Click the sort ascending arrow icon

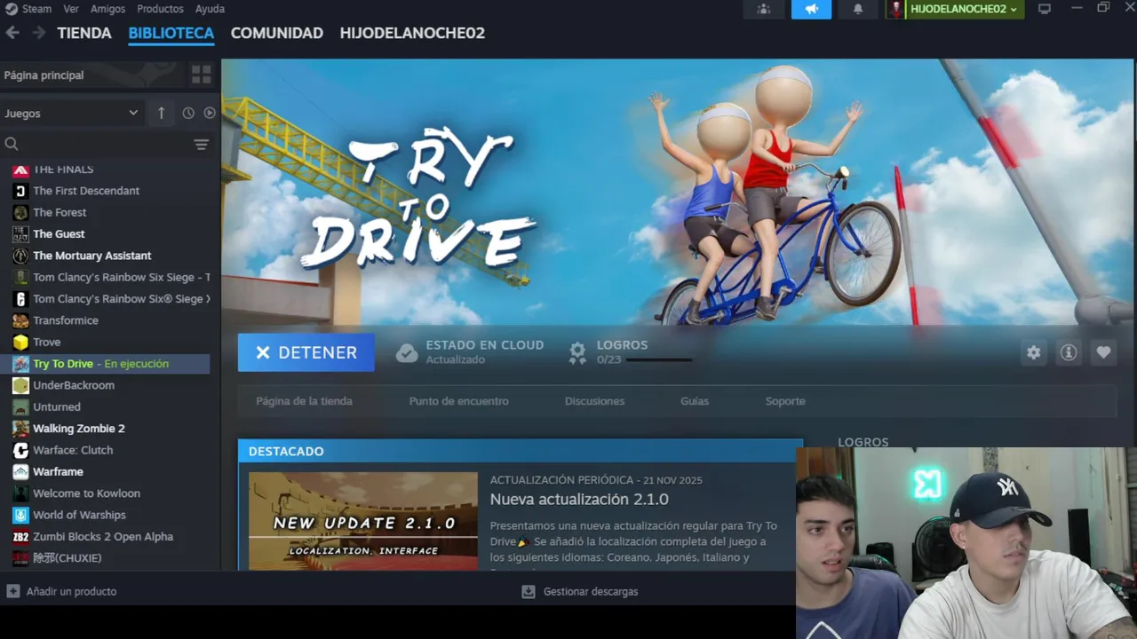tap(161, 113)
